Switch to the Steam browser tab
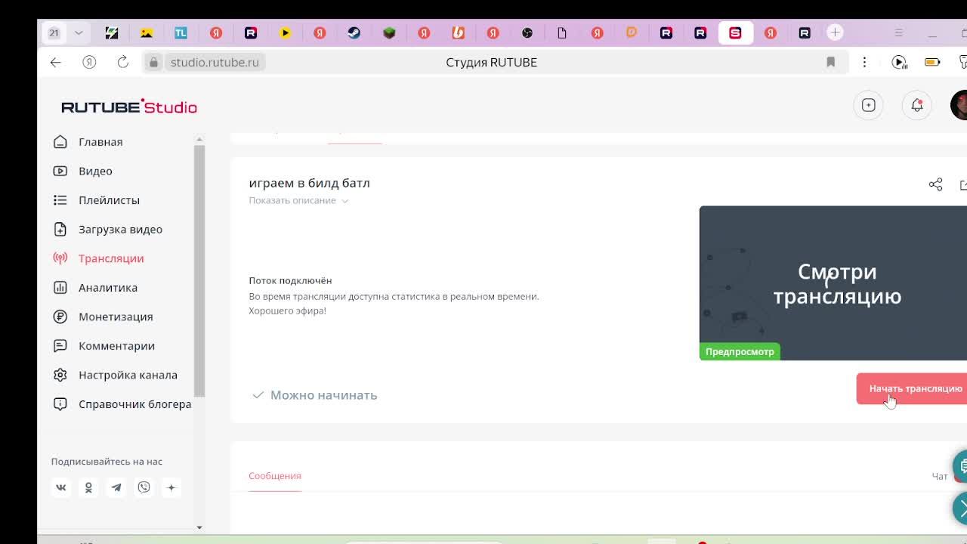The image size is (967, 544). pos(354,32)
